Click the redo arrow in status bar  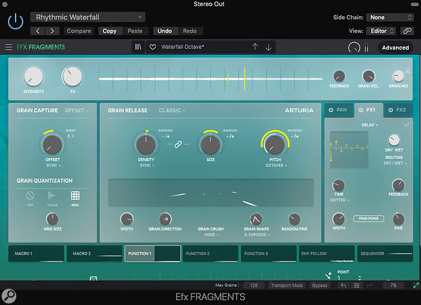tap(369, 285)
